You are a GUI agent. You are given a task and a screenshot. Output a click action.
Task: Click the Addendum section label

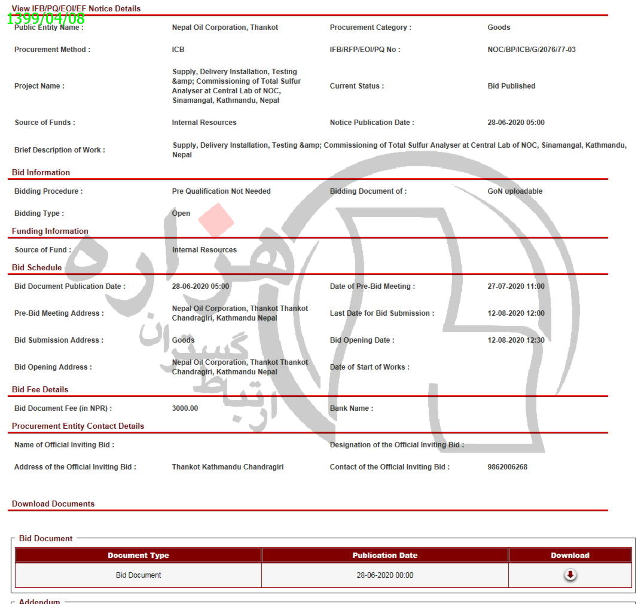point(39,600)
